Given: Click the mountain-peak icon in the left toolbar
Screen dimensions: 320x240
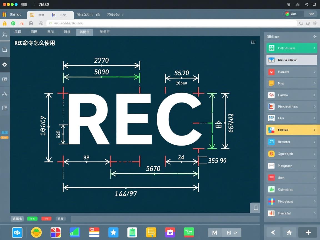Looking at the screenshot, I should pyautogui.click(x=4, y=94).
